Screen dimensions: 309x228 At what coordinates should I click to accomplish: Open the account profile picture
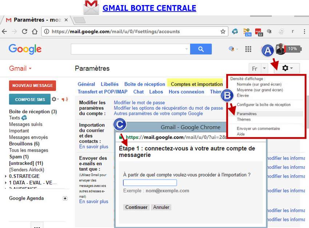280,49
